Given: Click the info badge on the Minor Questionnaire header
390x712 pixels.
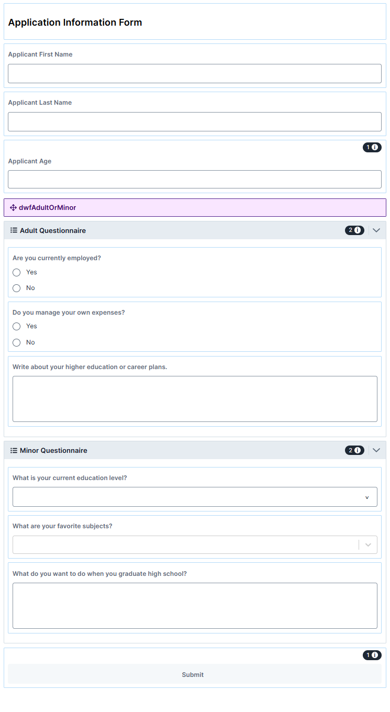Looking at the screenshot, I should pyautogui.click(x=354, y=450).
